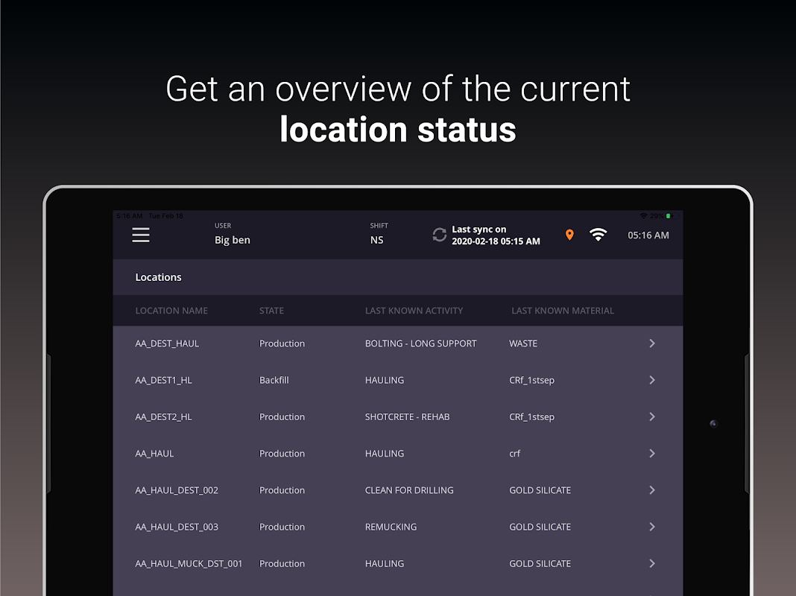The width and height of the screenshot is (796, 596).
Task: Click Backfill state of AA_DEST1_HL
Action: point(274,380)
